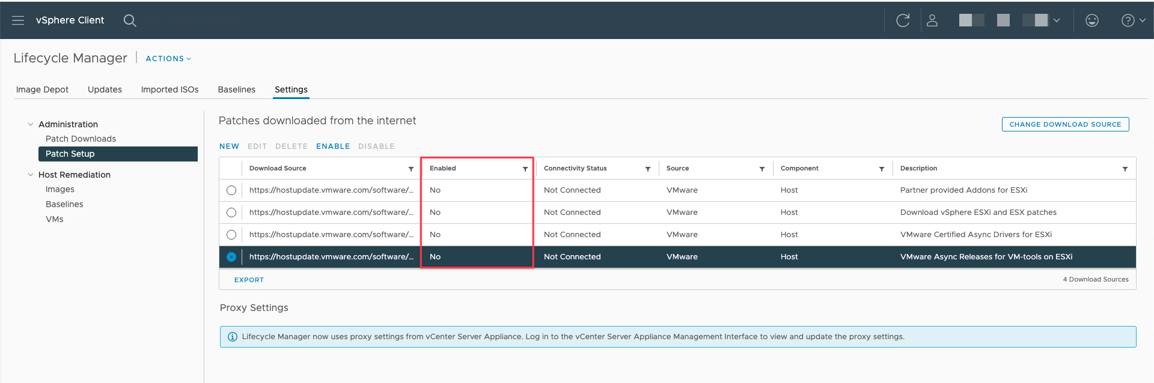
Task: Open the help question mark menu
Action: click(x=1134, y=20)
